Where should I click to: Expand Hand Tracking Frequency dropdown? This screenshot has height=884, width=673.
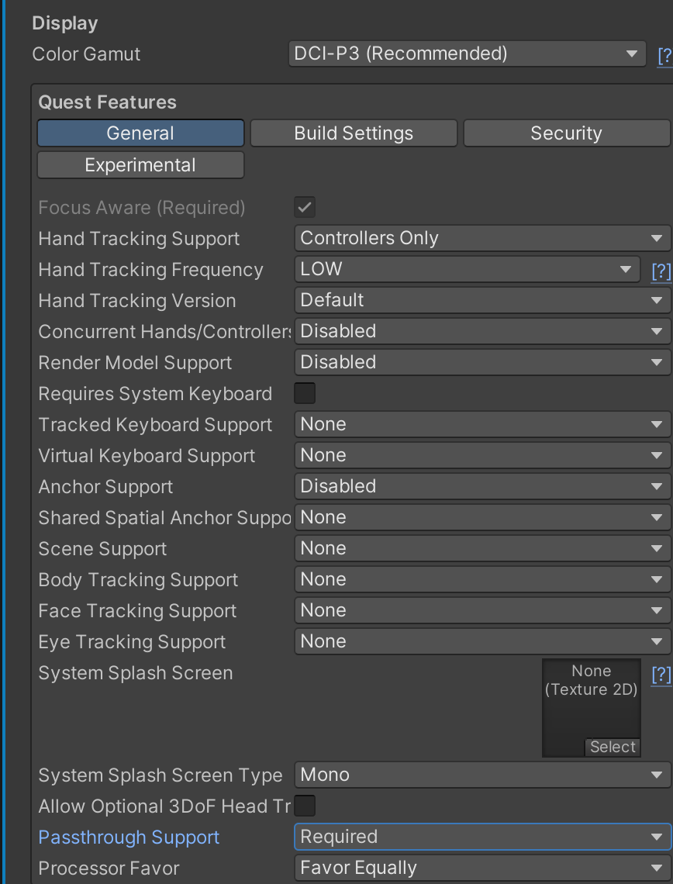(467, 269)
